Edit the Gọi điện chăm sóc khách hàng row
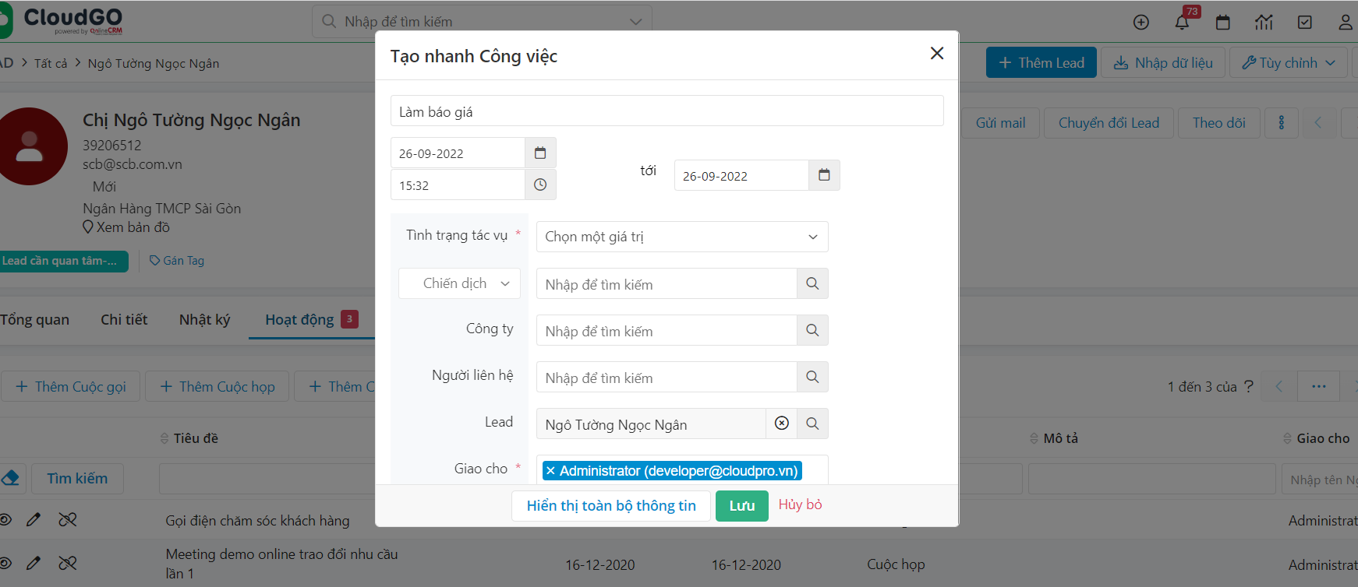 (33, 519)
